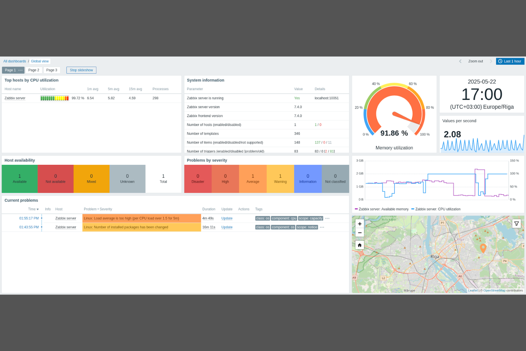Zoom in on the Riga map
526x351 pixels.
359,224
